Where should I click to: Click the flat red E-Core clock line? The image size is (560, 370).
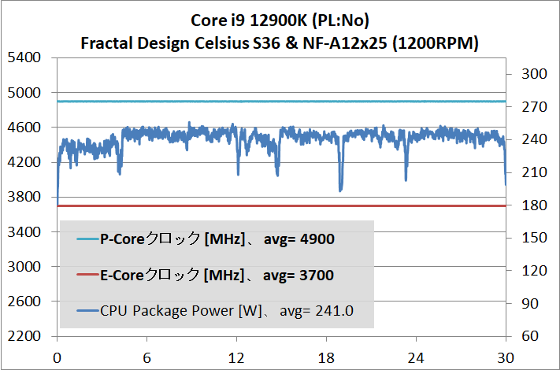281,206
